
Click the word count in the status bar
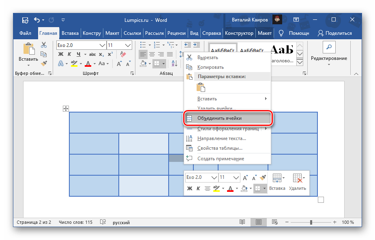click(76, 222)
